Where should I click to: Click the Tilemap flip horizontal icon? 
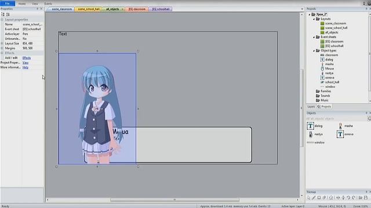(x=338, y=198)
